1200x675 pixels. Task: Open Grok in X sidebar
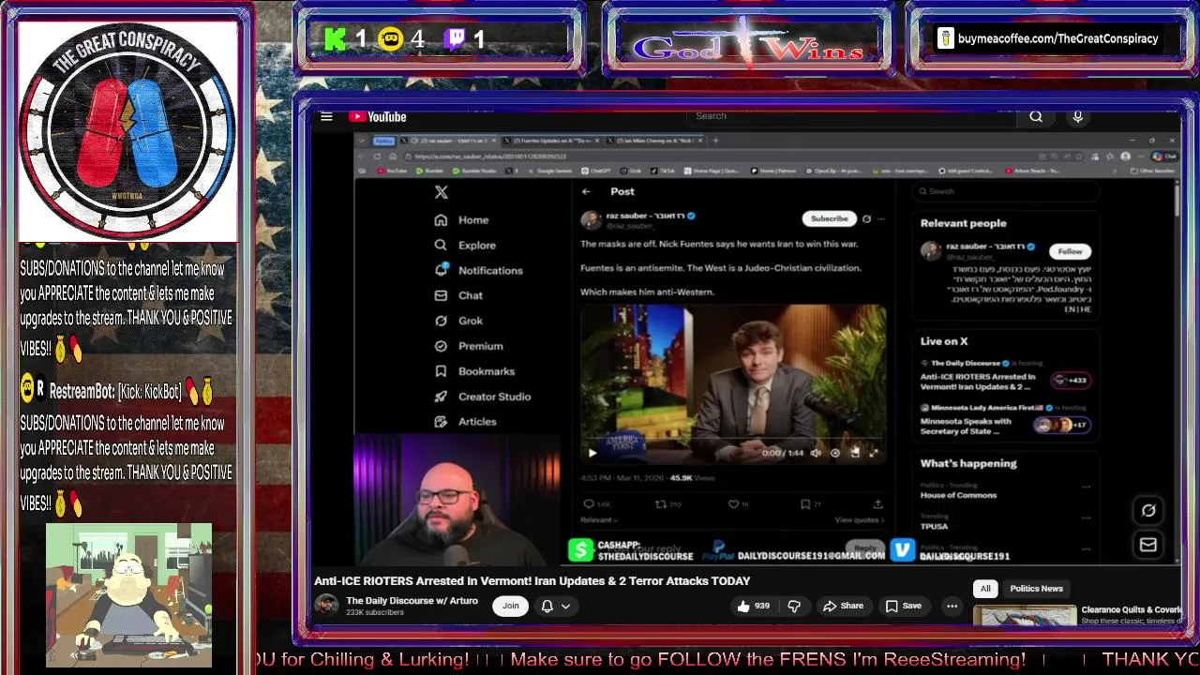coord(458,321)
